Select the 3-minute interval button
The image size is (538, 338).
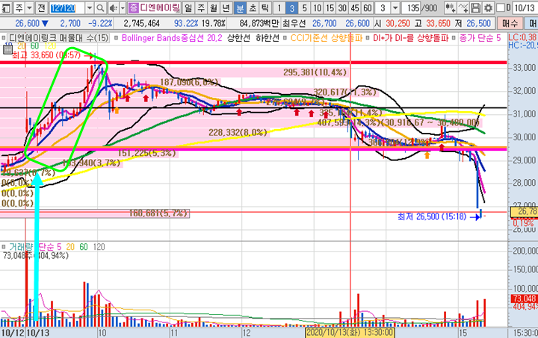coord(291,7)
